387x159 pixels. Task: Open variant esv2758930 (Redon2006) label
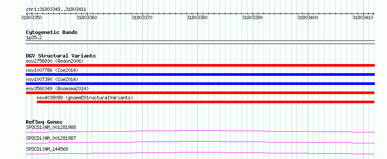click(55, 61)
